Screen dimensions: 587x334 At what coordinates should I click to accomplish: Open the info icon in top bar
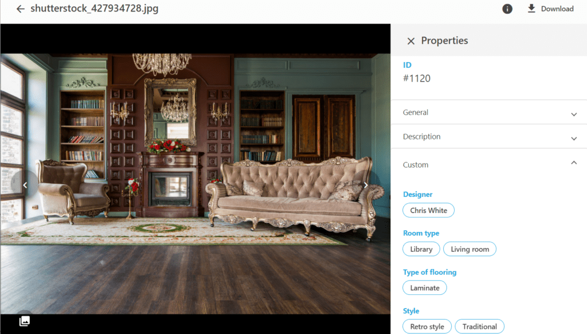point(507,9)
